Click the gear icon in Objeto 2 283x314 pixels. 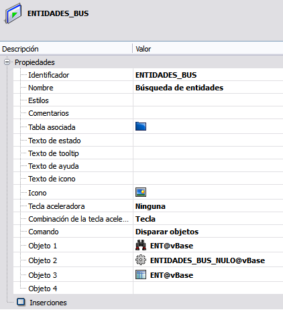[x=141, y=260]
